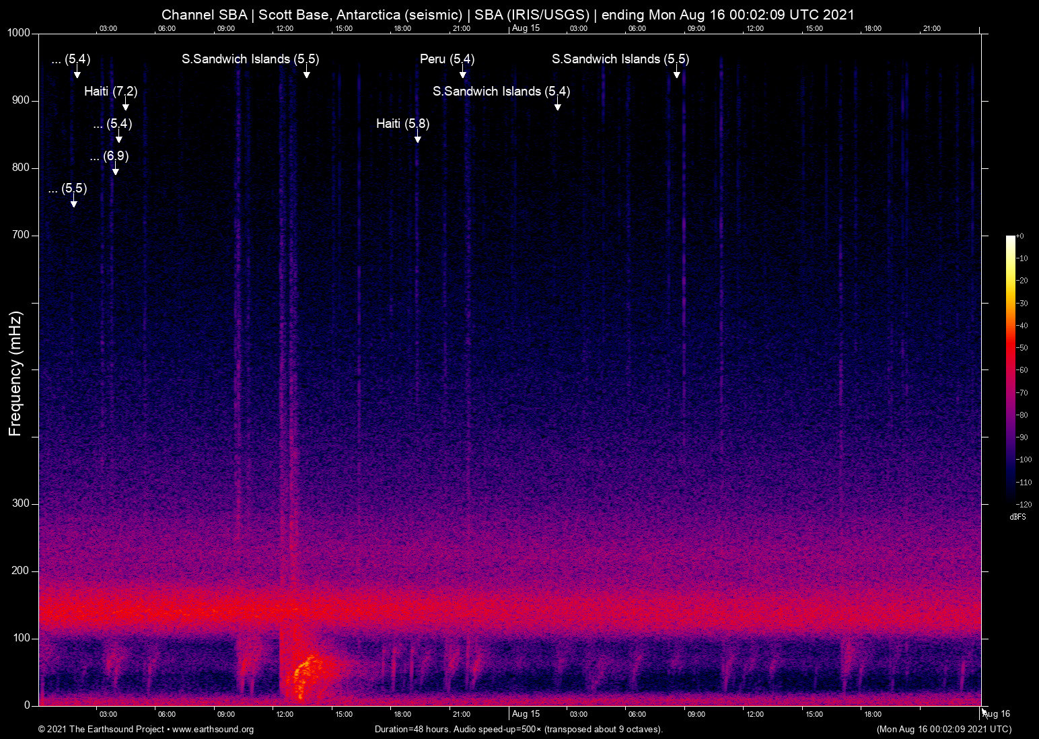Click the arrow marker under Peru (5.4)
Viewport: 1039px width, 739px height.
[463, 73]
